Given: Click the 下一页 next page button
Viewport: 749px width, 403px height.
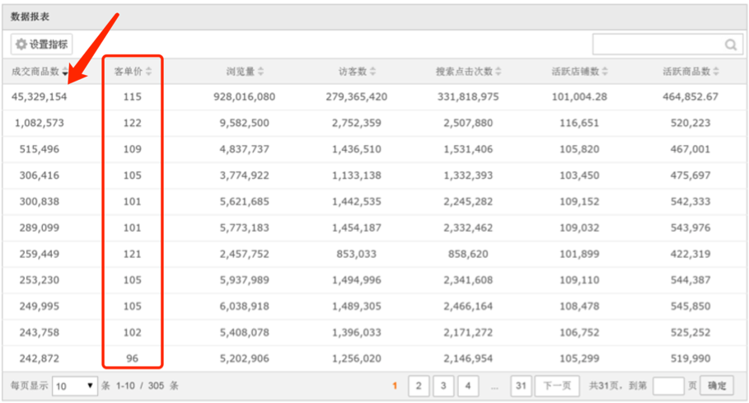Looking at the screenshot, I should point(557,386).
